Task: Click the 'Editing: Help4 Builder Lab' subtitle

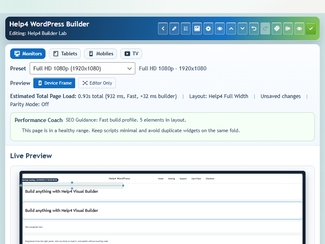Action: coord(38,33)
